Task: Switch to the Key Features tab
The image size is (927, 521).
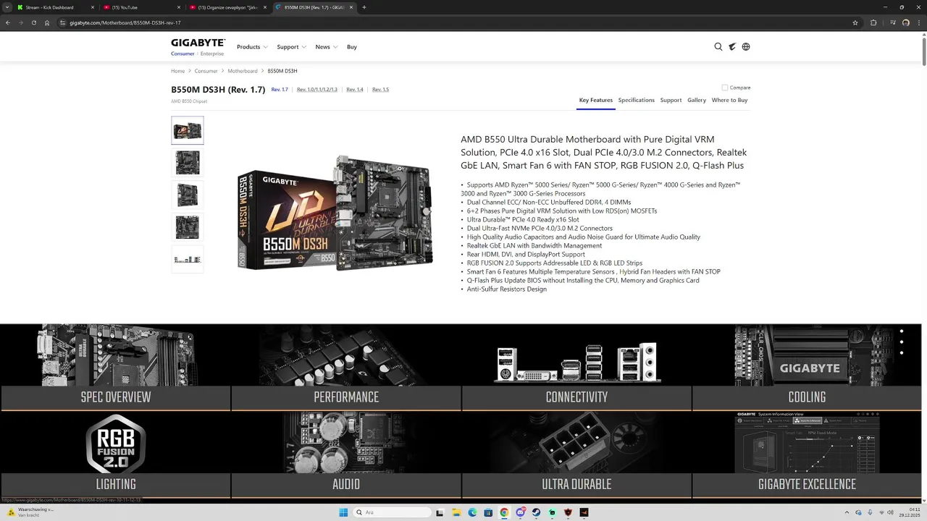Action: pos(596,100)
